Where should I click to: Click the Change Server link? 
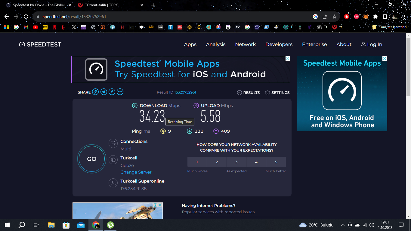coord(136,172)
